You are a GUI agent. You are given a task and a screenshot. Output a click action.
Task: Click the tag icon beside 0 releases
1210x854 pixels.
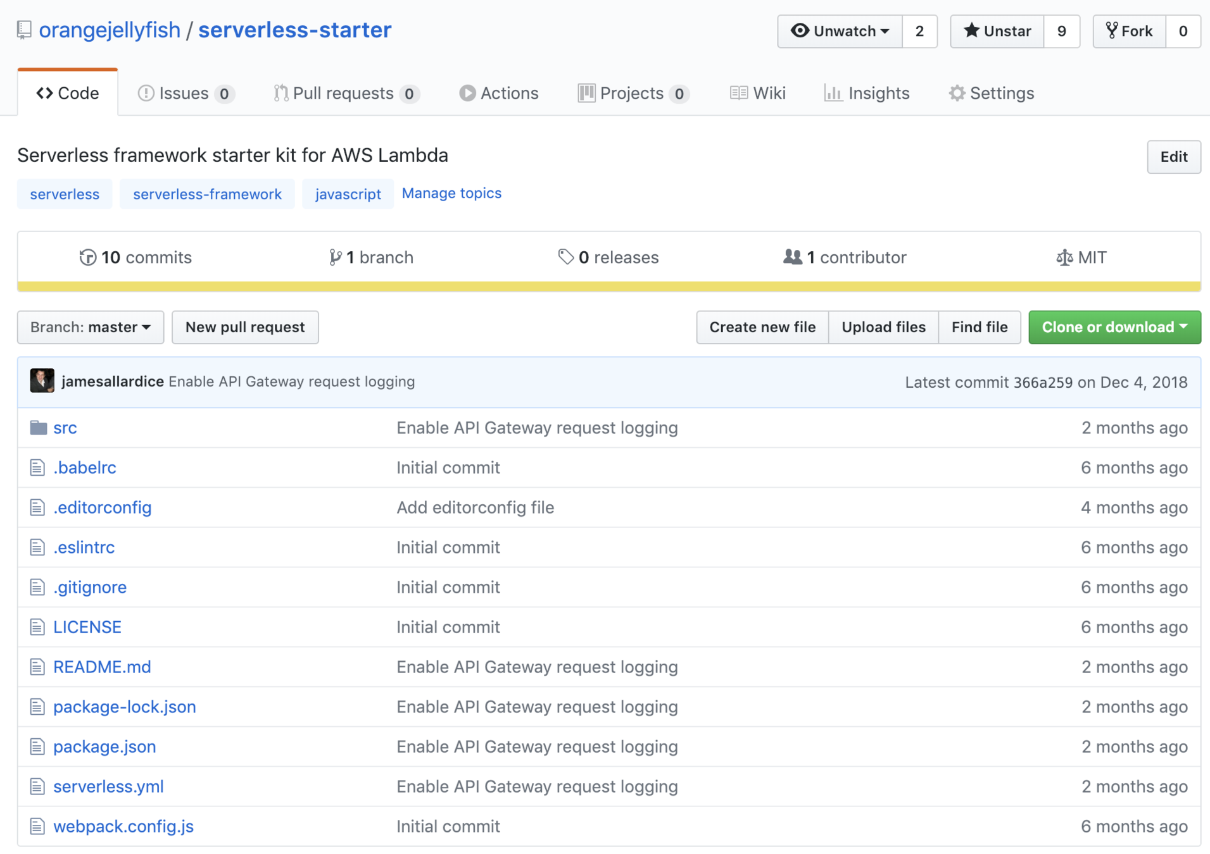coord(565,257)
